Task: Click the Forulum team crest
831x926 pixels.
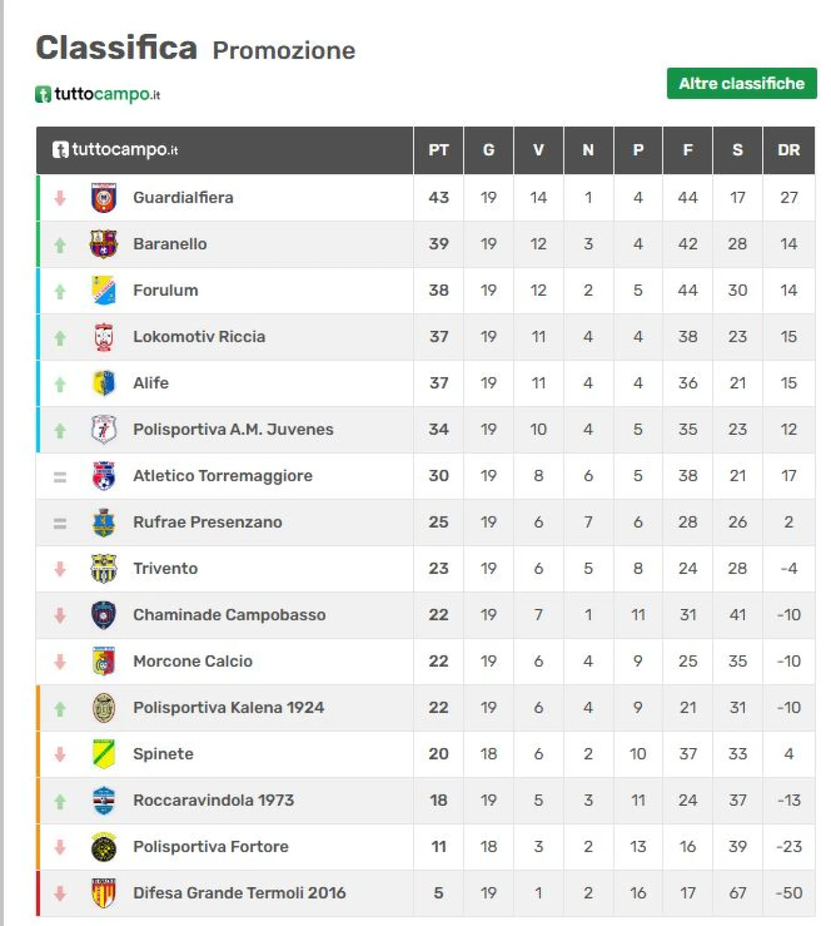Action: click(104, 290)
